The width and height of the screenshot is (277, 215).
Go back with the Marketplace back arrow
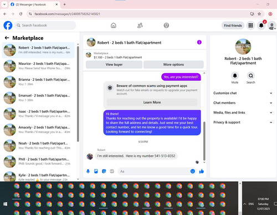pos(7,38)
